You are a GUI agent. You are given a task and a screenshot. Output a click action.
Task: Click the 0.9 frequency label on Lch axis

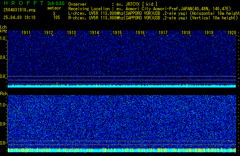coord(3,57)
